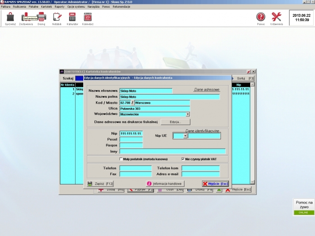Click the Regon field
Viewport: 315px width, 236px height.
click(x=131, y=145)
